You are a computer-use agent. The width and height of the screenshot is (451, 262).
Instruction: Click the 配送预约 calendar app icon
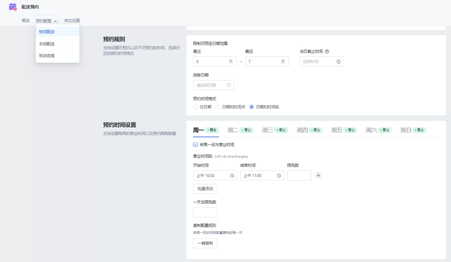click(12, 7)
